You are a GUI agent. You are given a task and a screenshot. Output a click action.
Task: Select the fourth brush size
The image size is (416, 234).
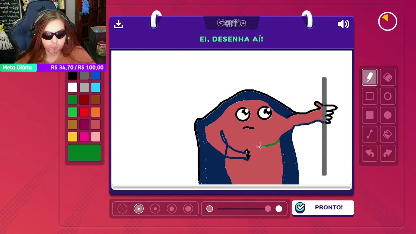172,209
